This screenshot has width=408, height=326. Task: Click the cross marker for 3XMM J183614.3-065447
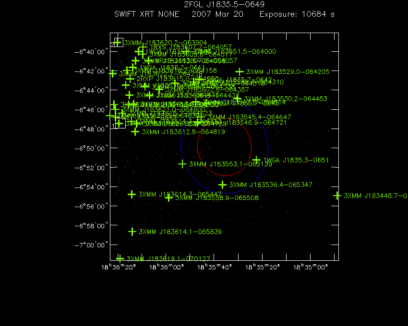click(132, 194)
